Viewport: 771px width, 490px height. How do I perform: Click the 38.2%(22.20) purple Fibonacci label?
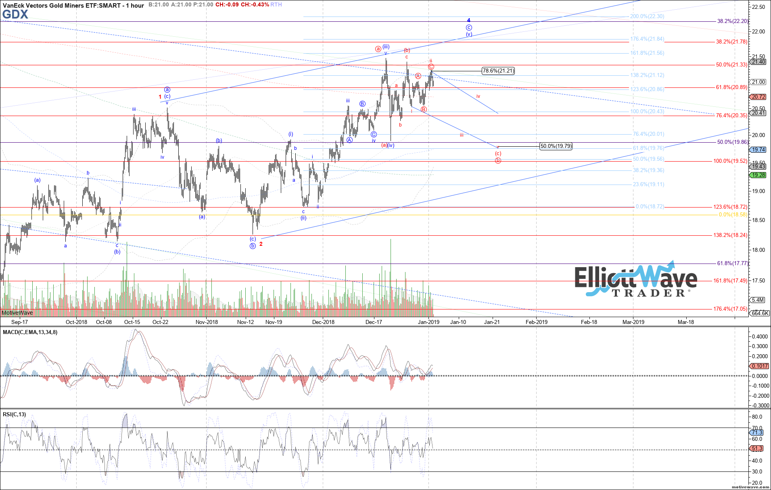pyautogui.click(x=733, y=21)
